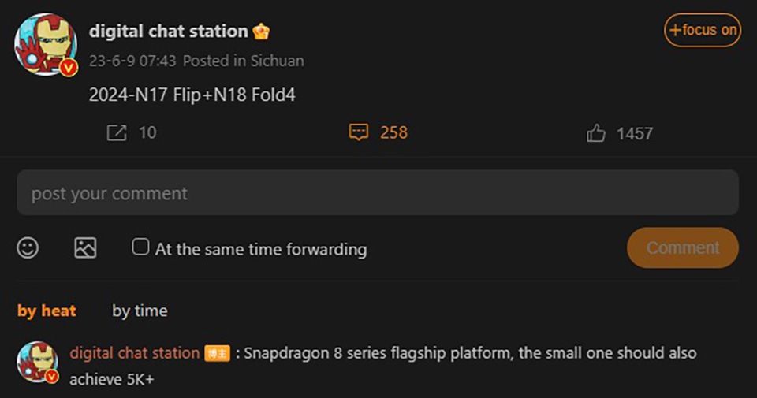The height and width of the screenshot is (398, 757).
Task: Click the +focus on follow button
Action: pos(703,30)
